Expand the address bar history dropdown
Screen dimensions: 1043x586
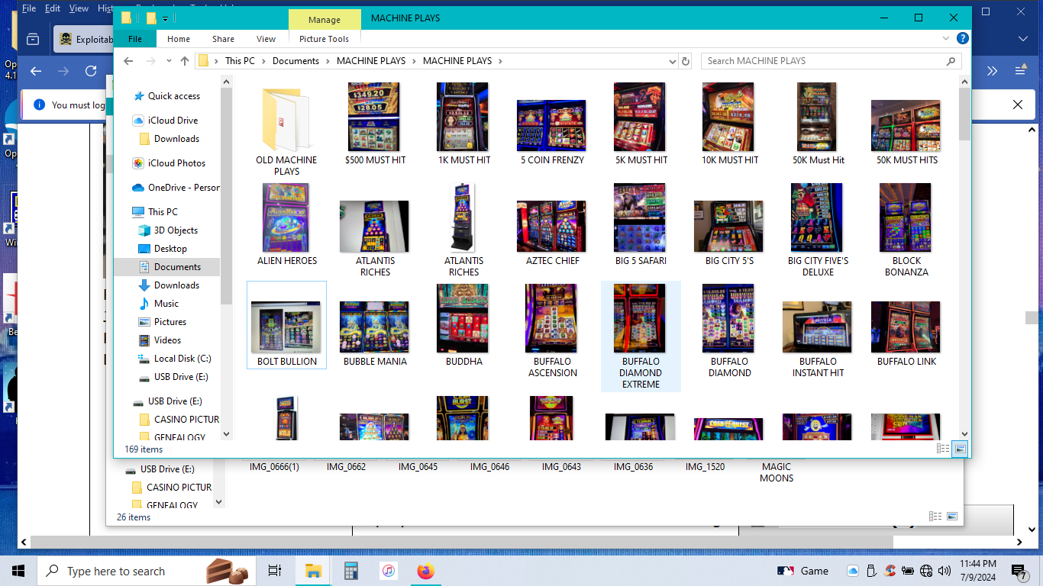point(672,61)
